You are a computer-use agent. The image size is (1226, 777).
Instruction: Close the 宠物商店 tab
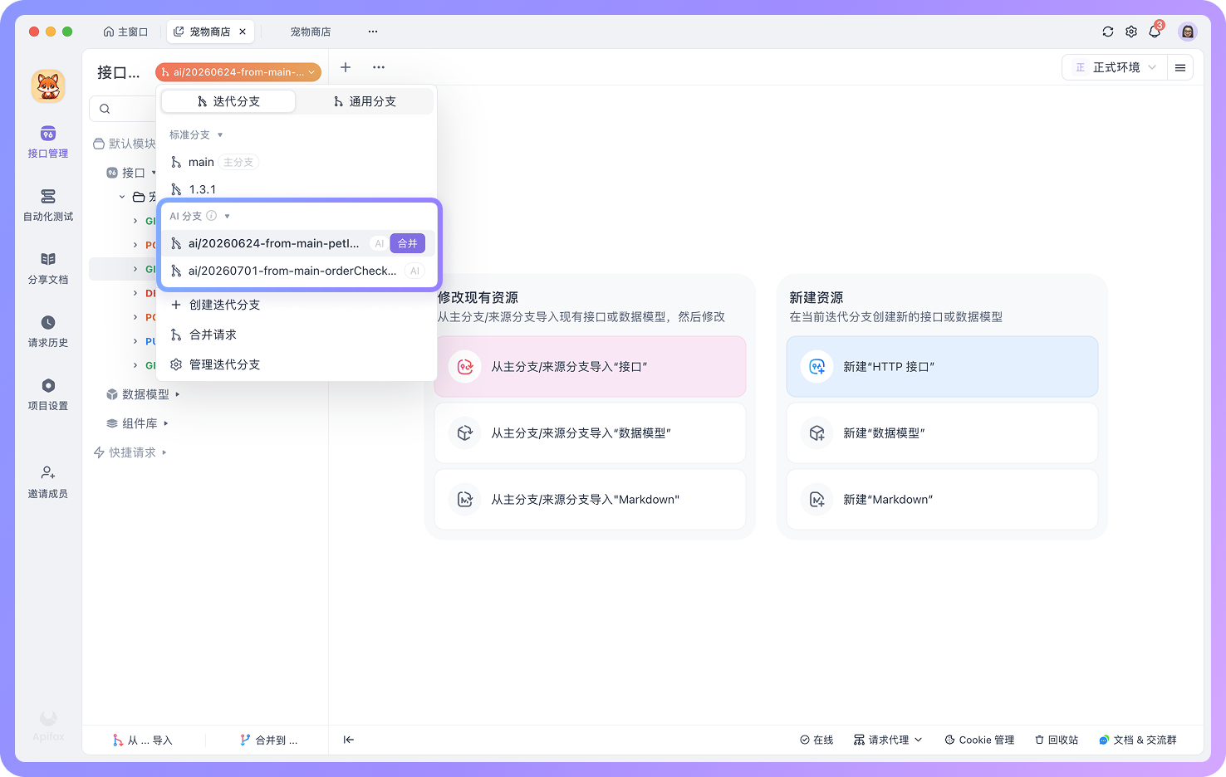[243, 32]
